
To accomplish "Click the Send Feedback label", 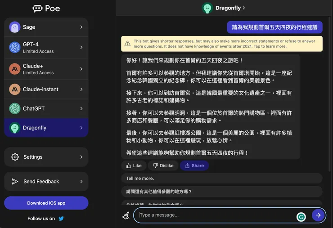I will pyautogui.click(x=41, y=182).
